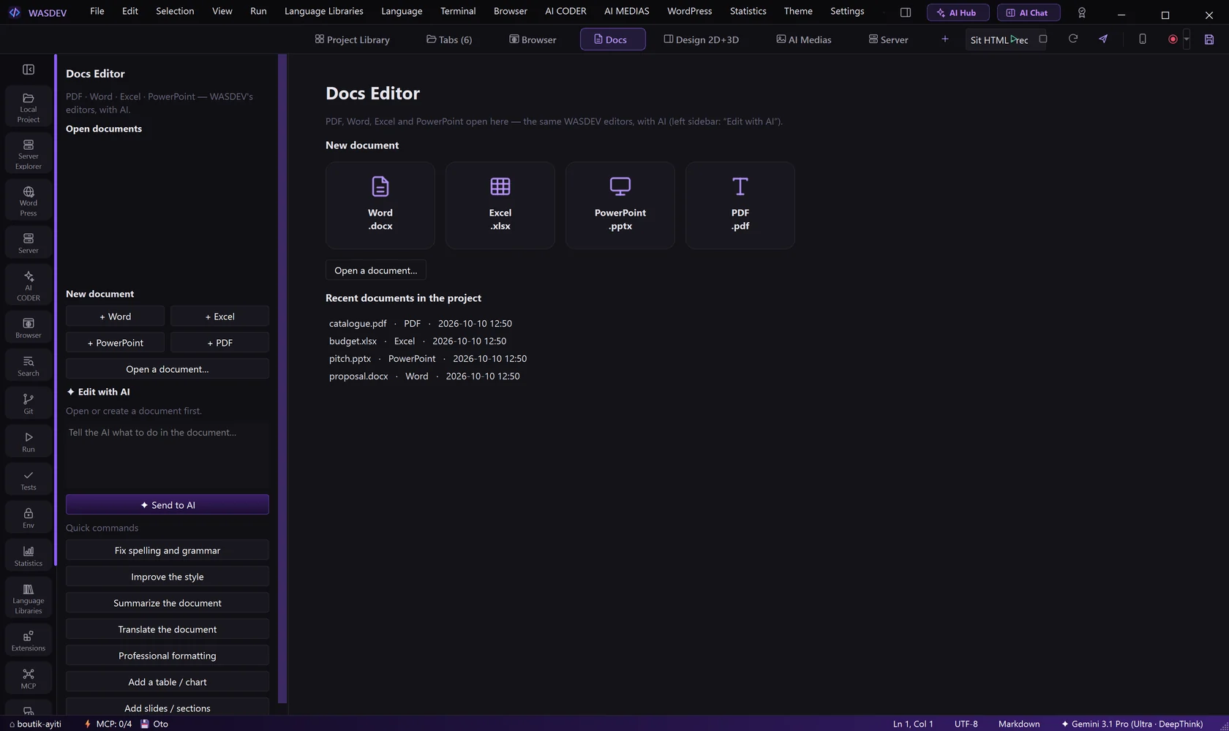Switch to the Design 2D+3D tab
1229x731 pixels.
[701, 39]
